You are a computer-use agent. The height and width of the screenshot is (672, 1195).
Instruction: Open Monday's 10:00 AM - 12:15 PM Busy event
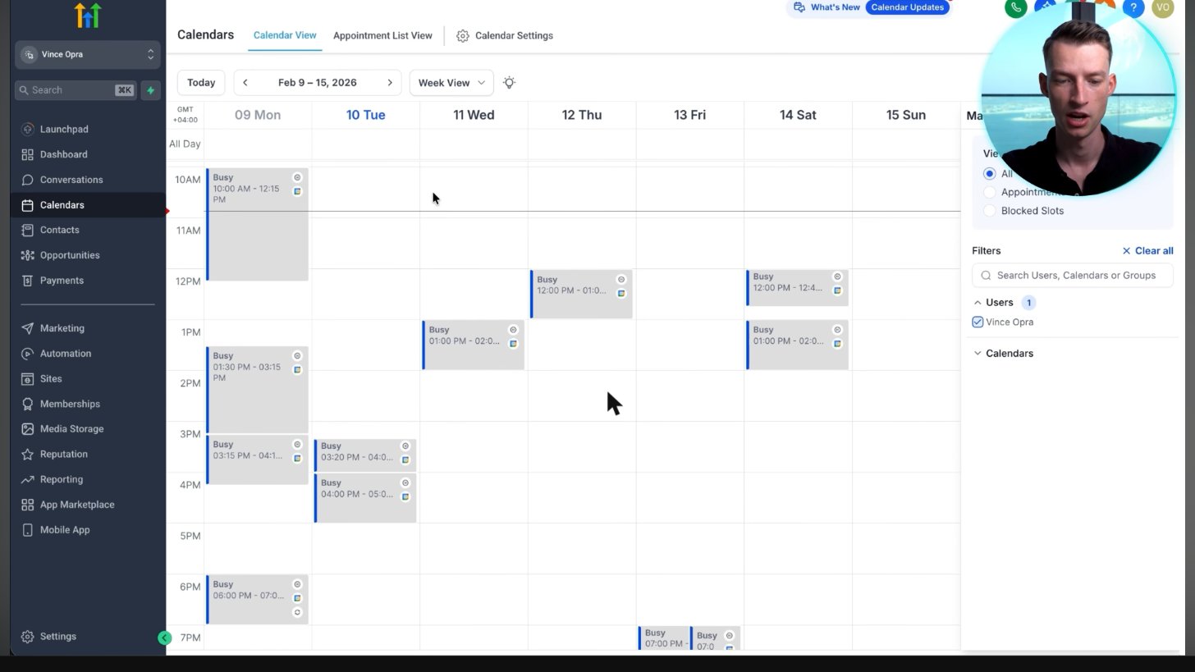257,225
